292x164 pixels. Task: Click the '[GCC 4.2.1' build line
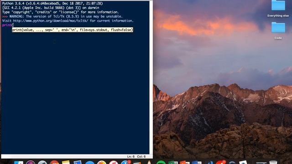[51, 8]
